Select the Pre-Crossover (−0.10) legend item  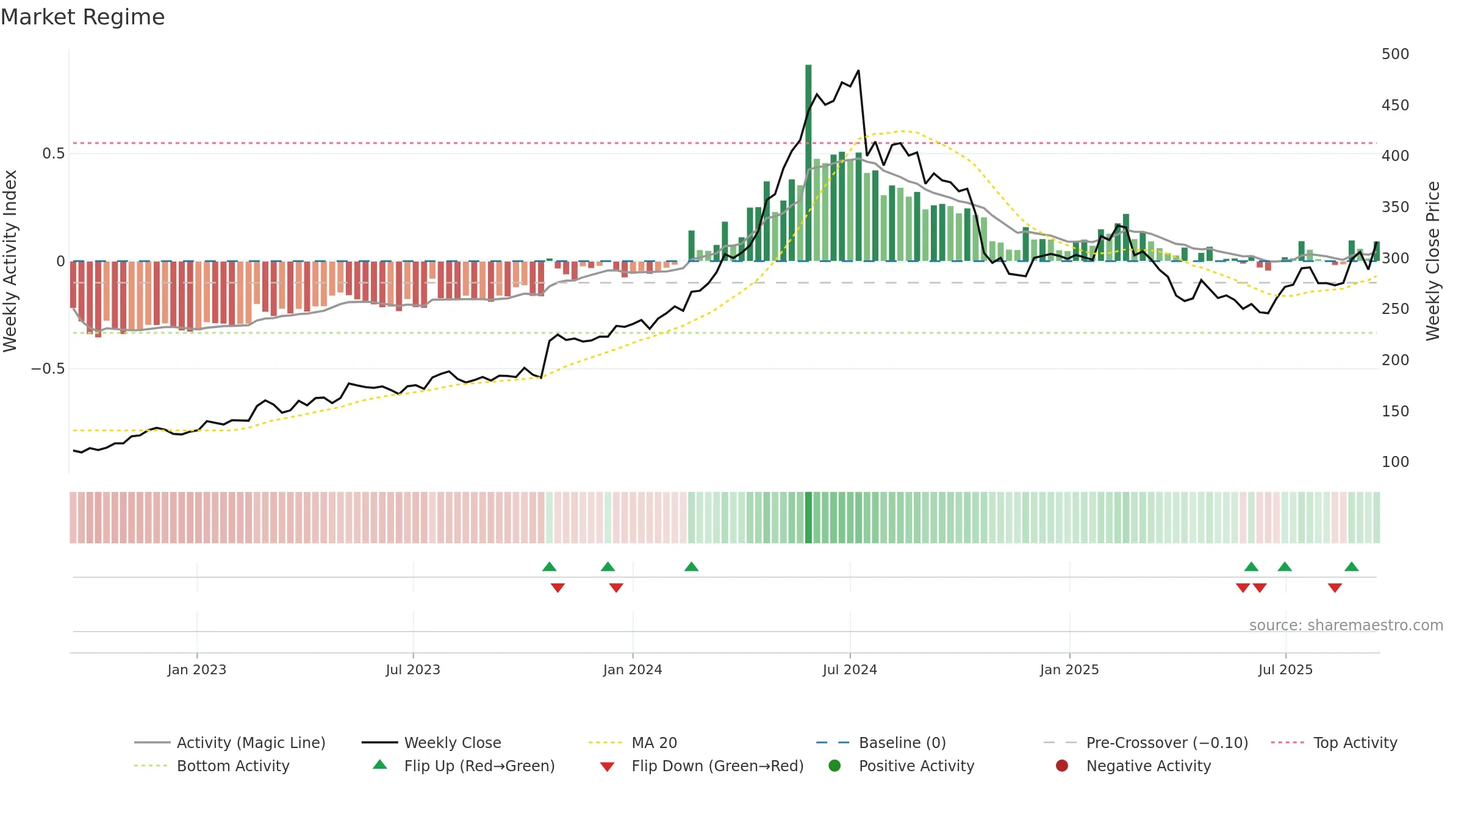click(1146, 743)
